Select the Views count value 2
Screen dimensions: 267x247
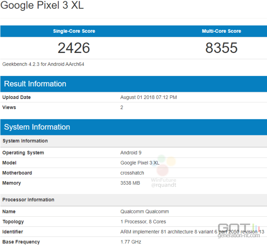(122, 108)
